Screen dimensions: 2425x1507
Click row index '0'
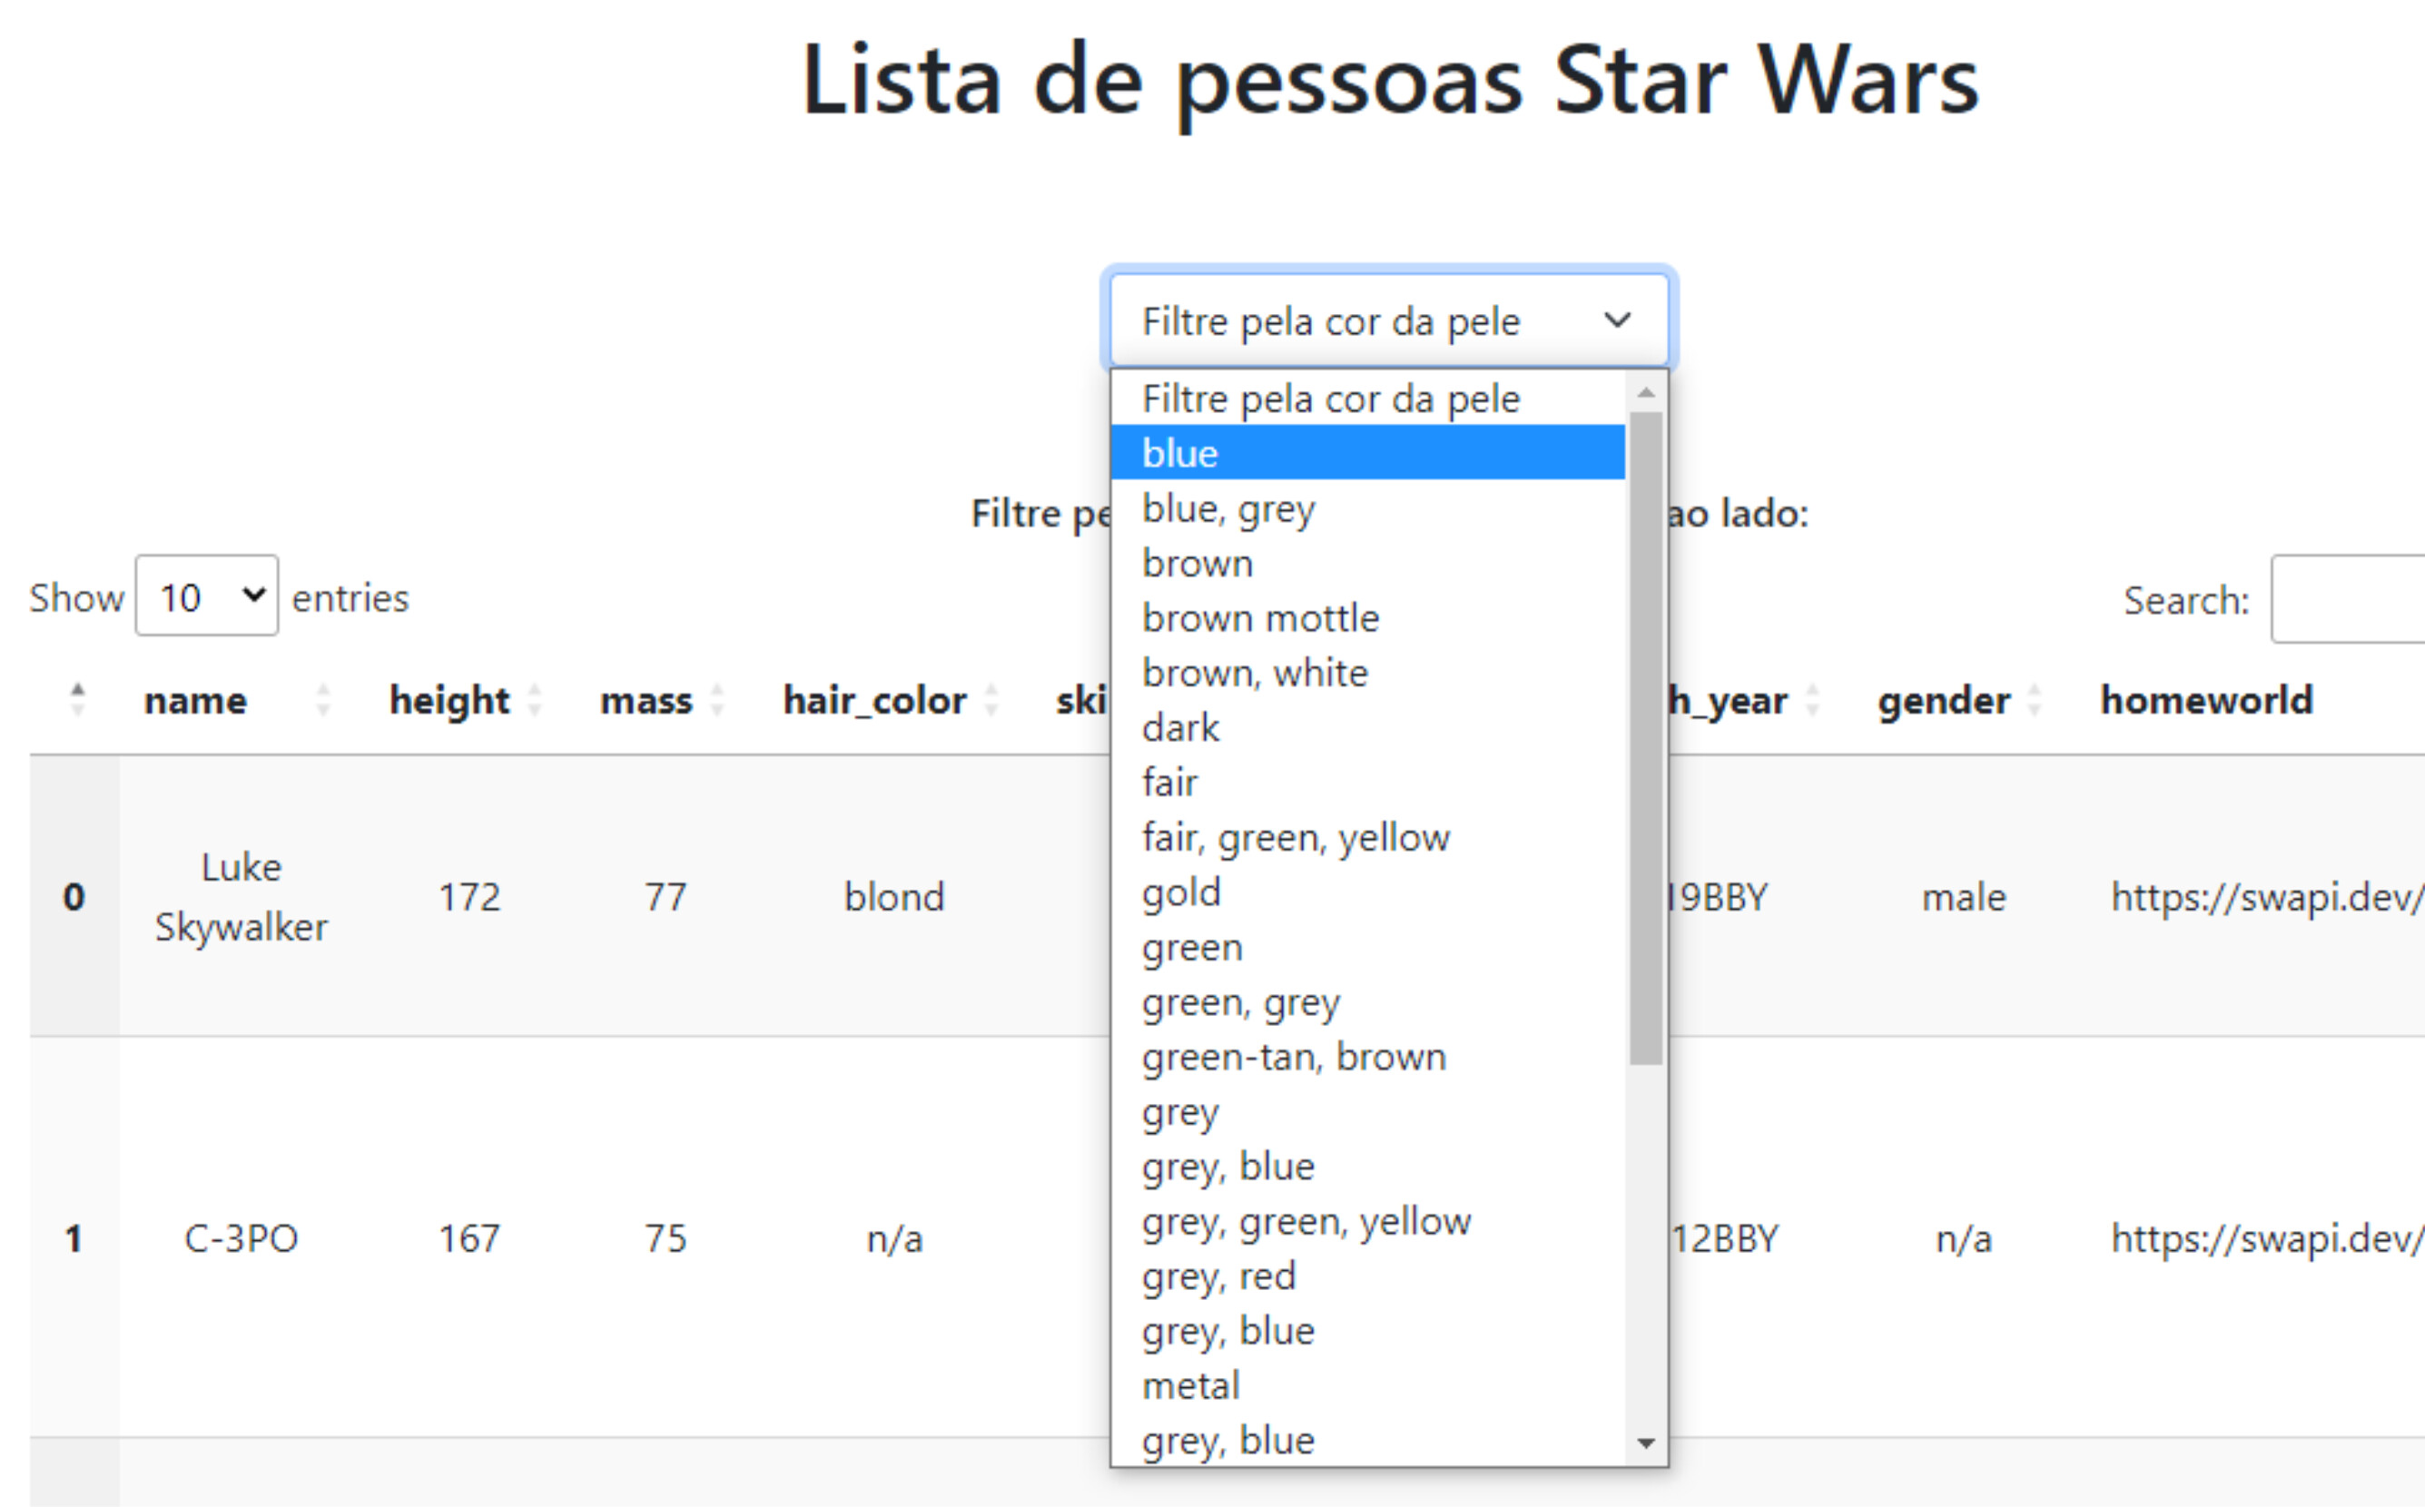[74, 897]
